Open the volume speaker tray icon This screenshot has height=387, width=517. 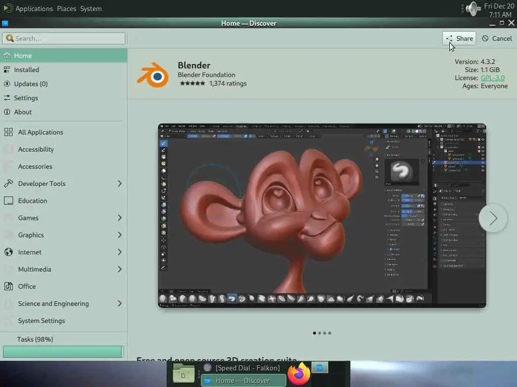click(473, 9)
